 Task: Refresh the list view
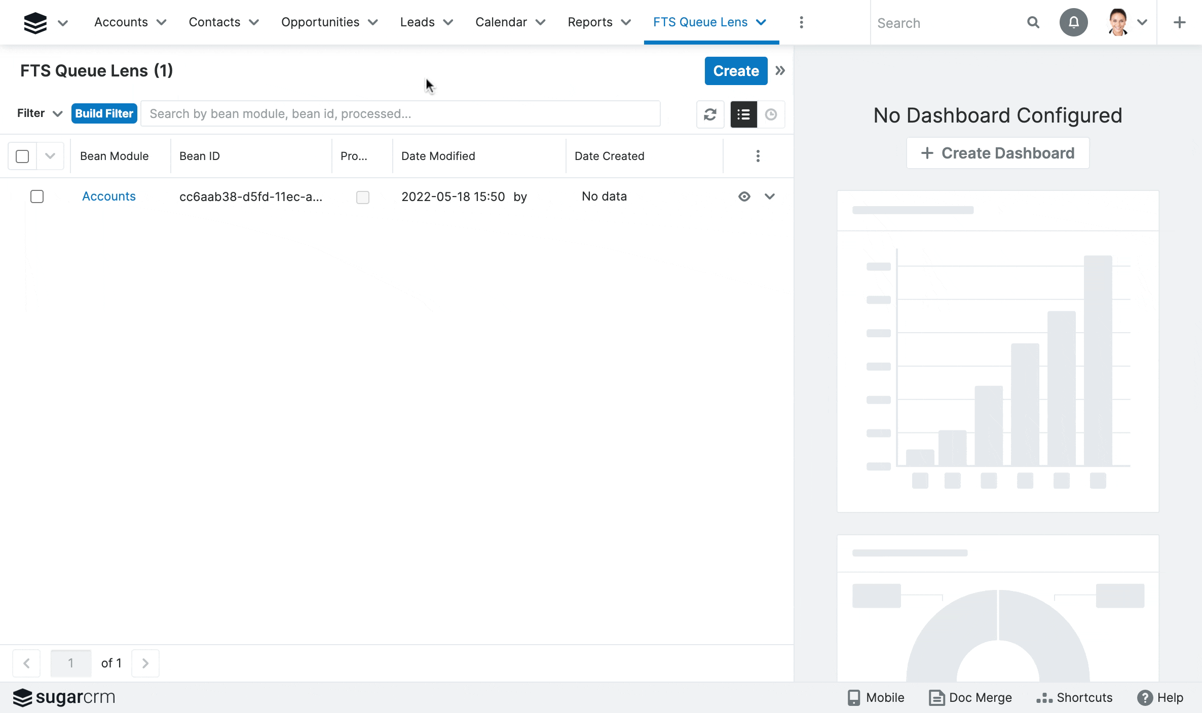710,114
